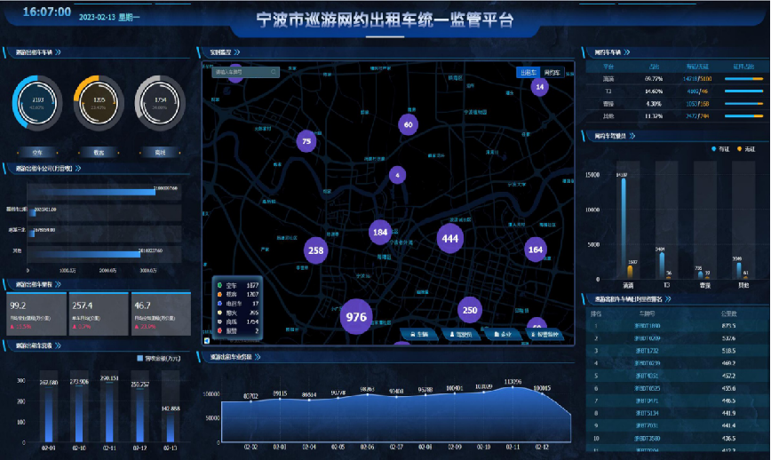The width and height of the screenshot is (771, 460).
Task: Switch map to 网约车 tab
Action: (552, 72)
